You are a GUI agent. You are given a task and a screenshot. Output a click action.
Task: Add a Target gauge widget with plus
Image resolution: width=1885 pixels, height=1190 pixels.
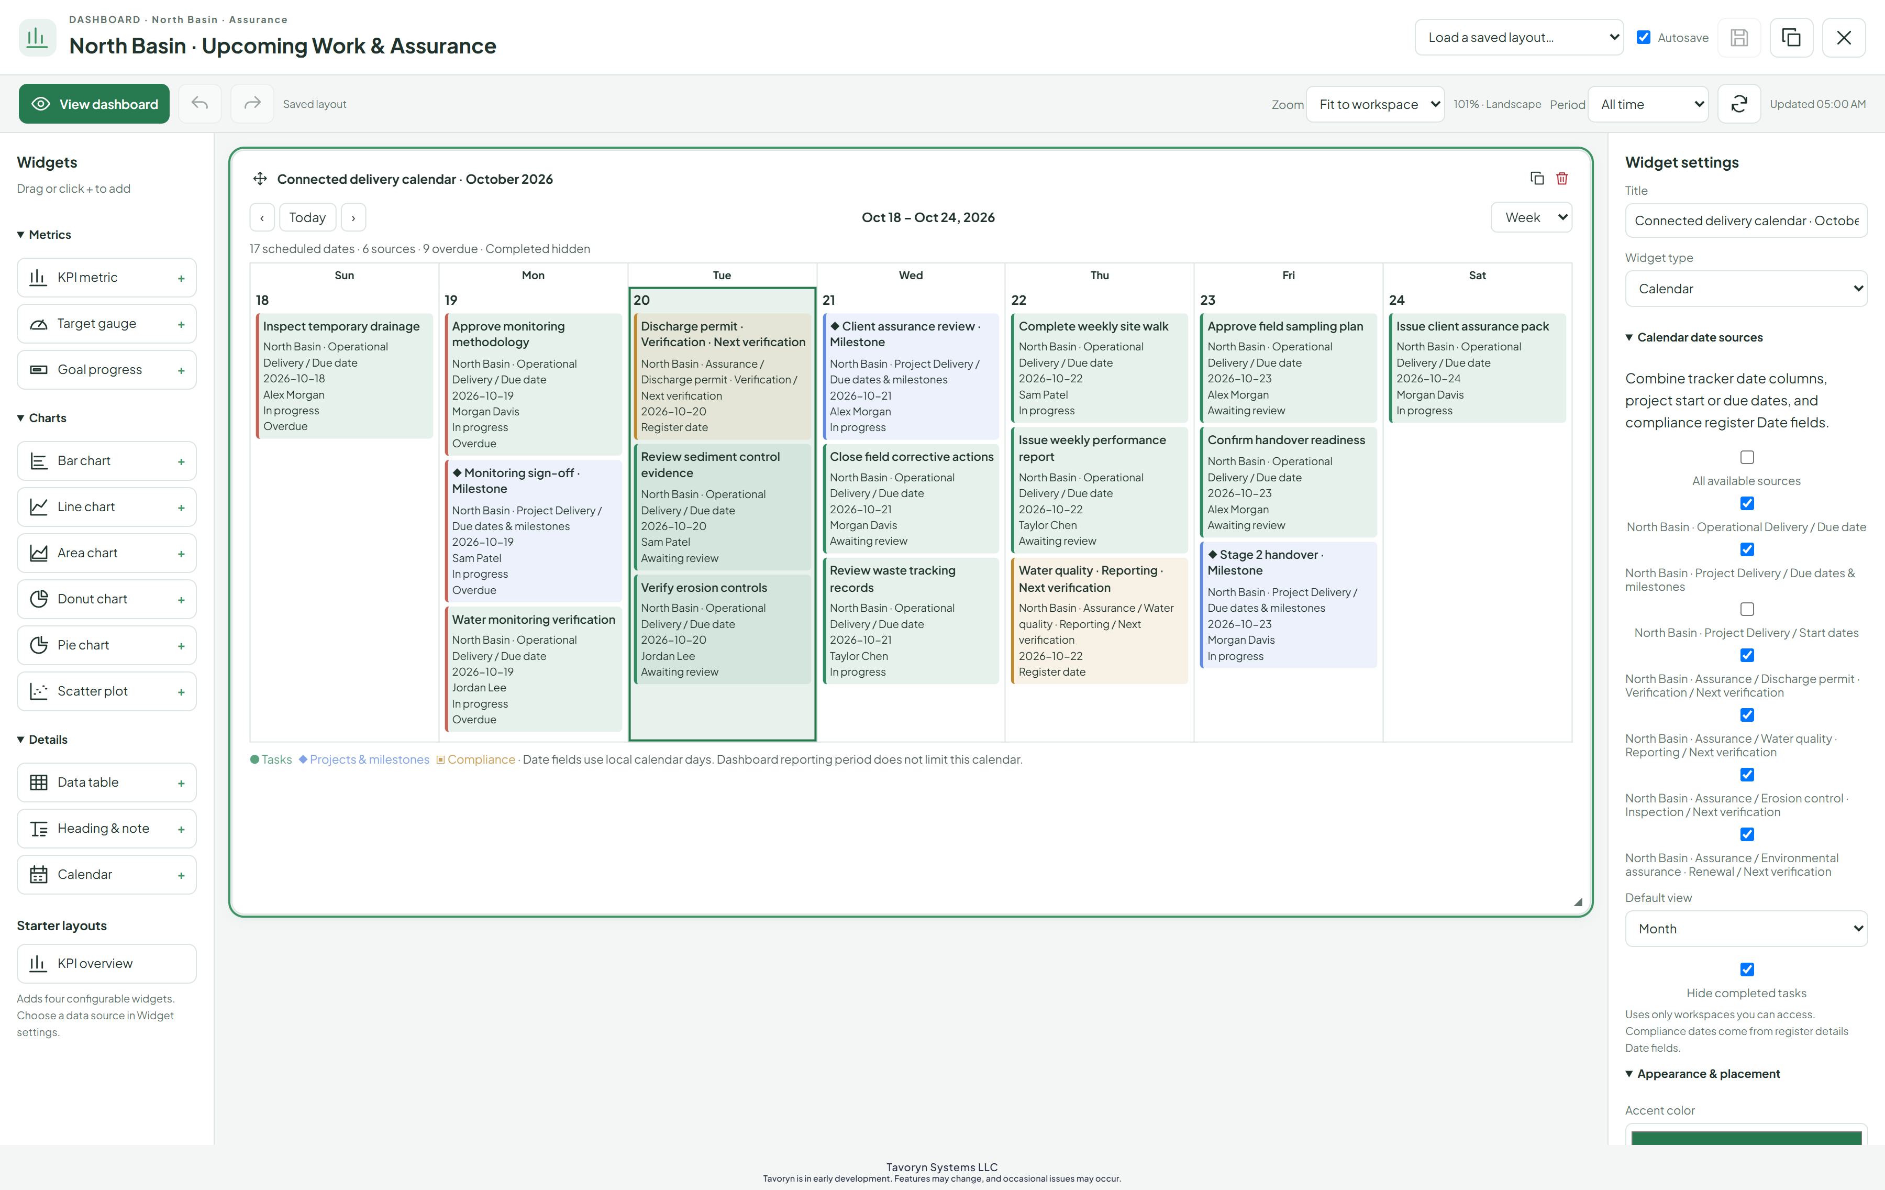[x=181, y=324]
